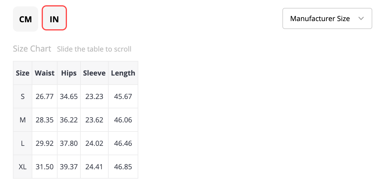
Task: Click length value 46.85
Action: (123, 167)
